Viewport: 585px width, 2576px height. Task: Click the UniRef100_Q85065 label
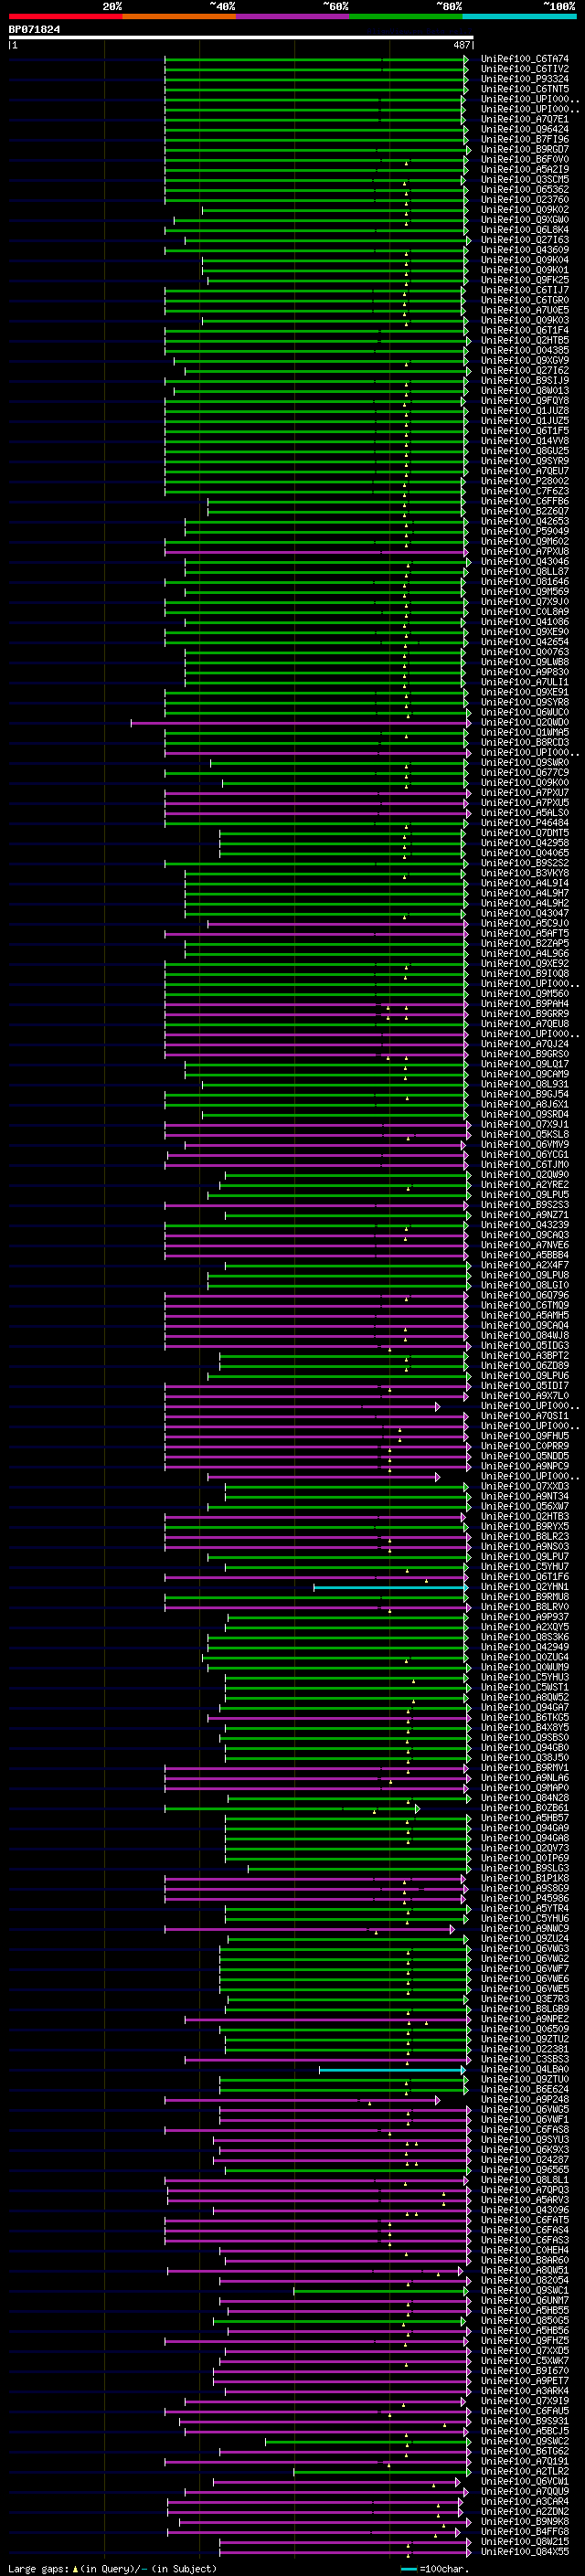click(525, 2321)
